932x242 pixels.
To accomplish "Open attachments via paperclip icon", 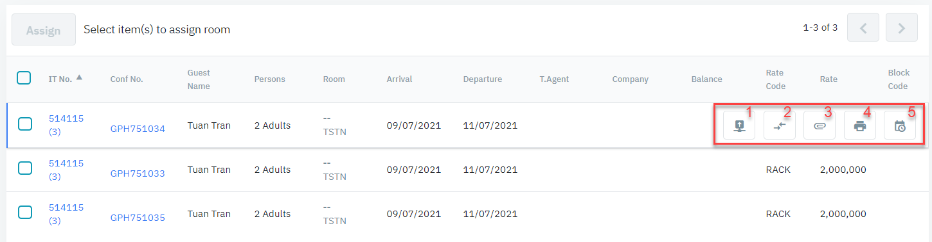I will [x=820, y=126].
